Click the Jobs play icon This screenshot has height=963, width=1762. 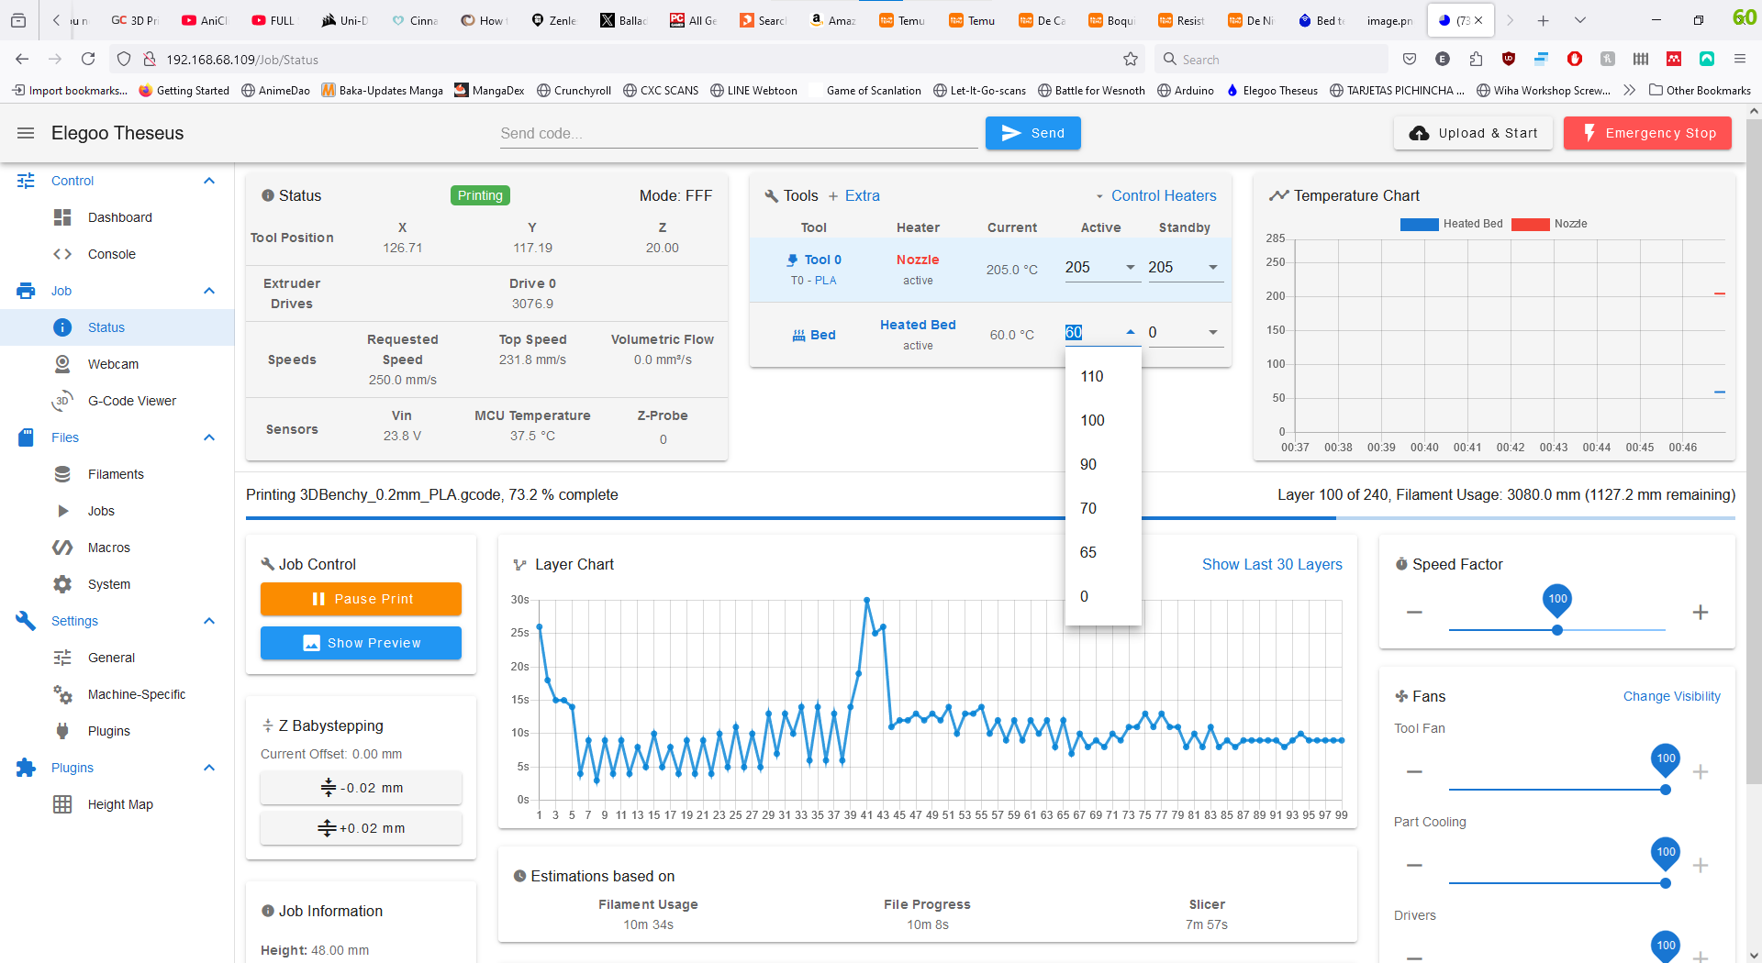tap(62, 511)
